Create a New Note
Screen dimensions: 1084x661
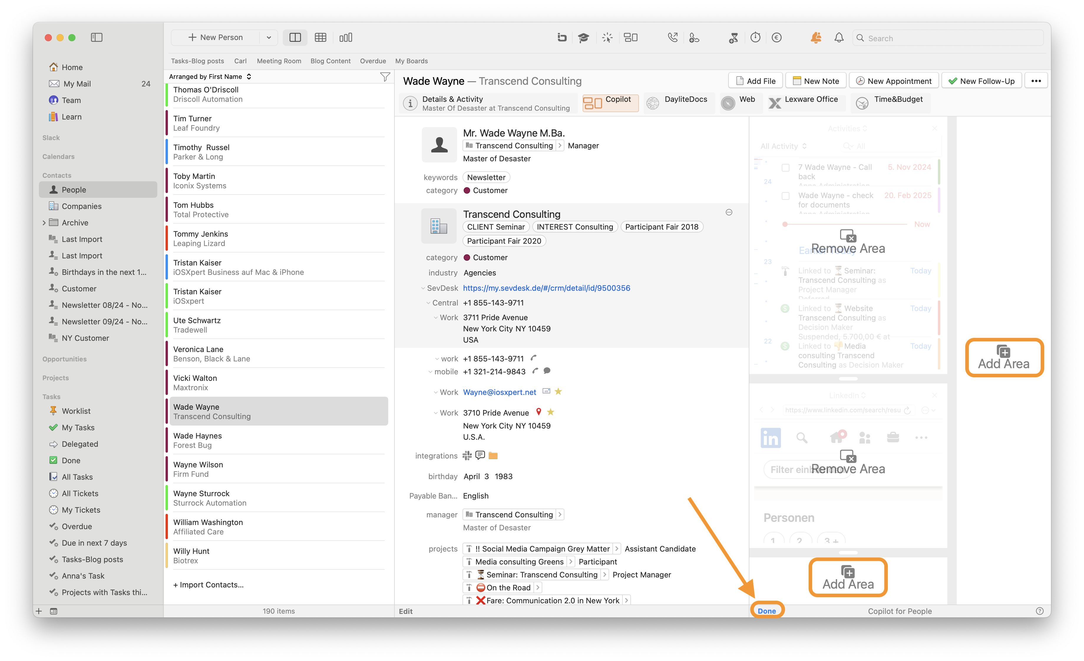point(816,81)
